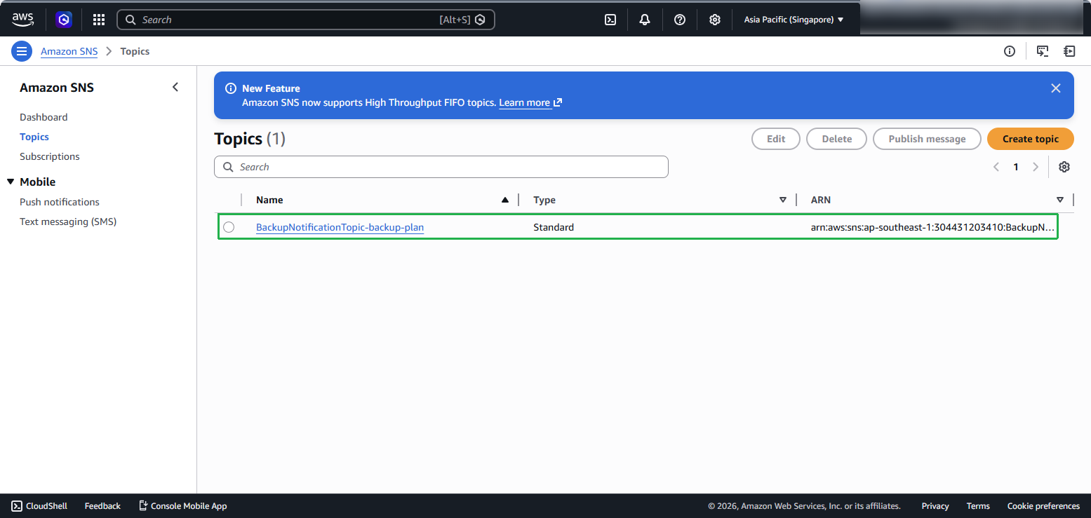Open Console Mobile App footer link
This screenshot has width=1091, height=518.
(x=182, y=505)
